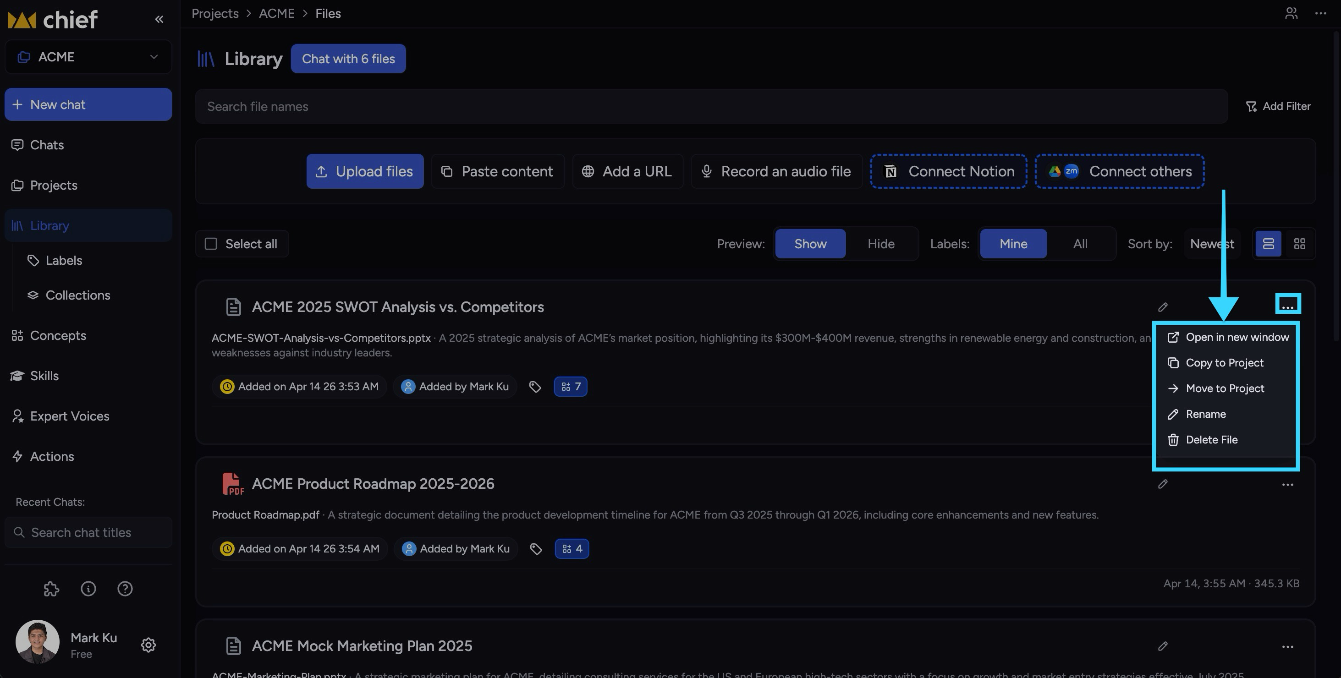Add a label tag to Product Roadmap file
Screen dimensions: 1341x678
click(x=536, y=549)
